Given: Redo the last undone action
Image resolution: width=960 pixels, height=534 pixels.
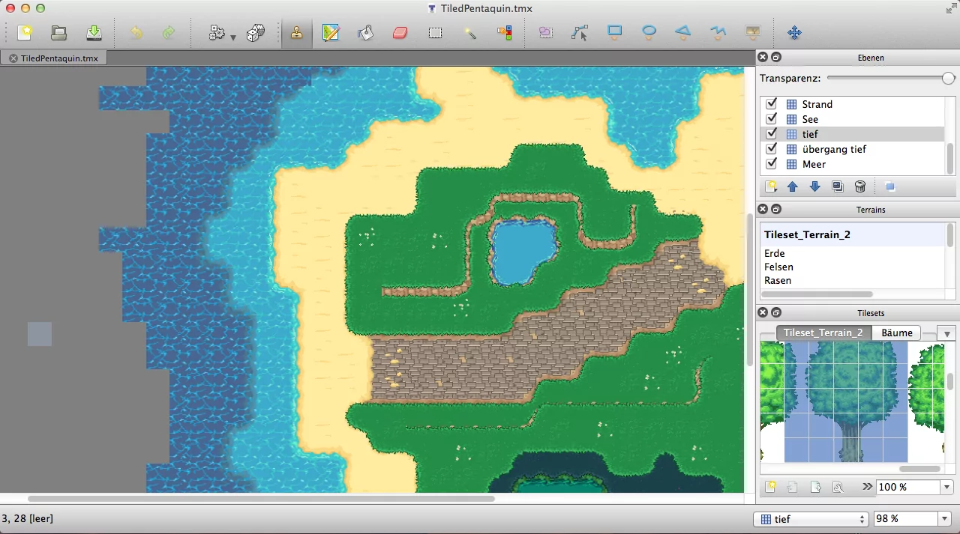Looking at the screenshot, I should [169, 33].
